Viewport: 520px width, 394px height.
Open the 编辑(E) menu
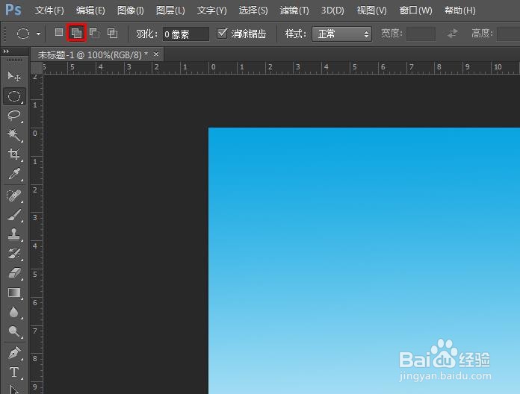point(90,10)
